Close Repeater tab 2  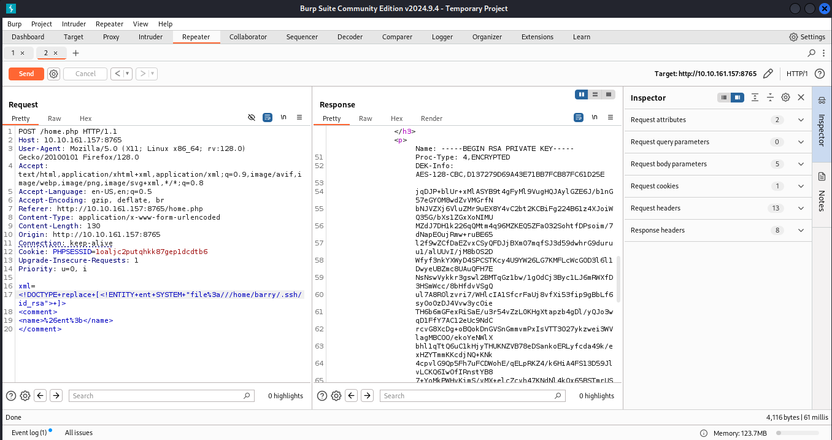pos(55,53)
